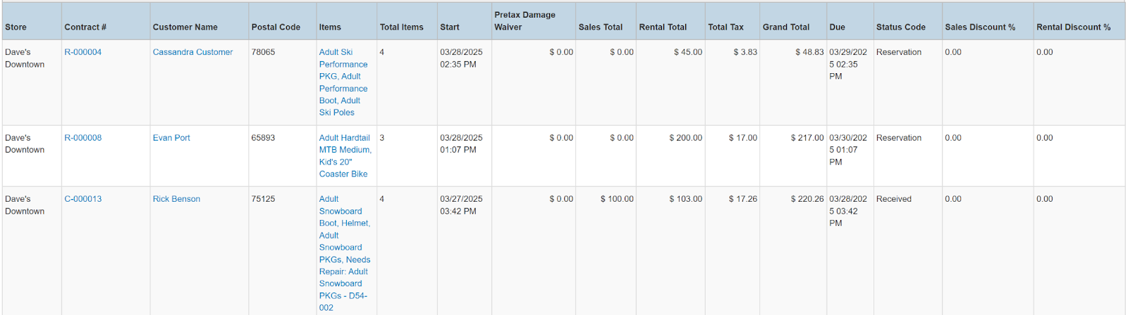The width and height of the screenshot is (1128, 315).
Task: Open Evan Port customer link
Action: click(171, 138)
